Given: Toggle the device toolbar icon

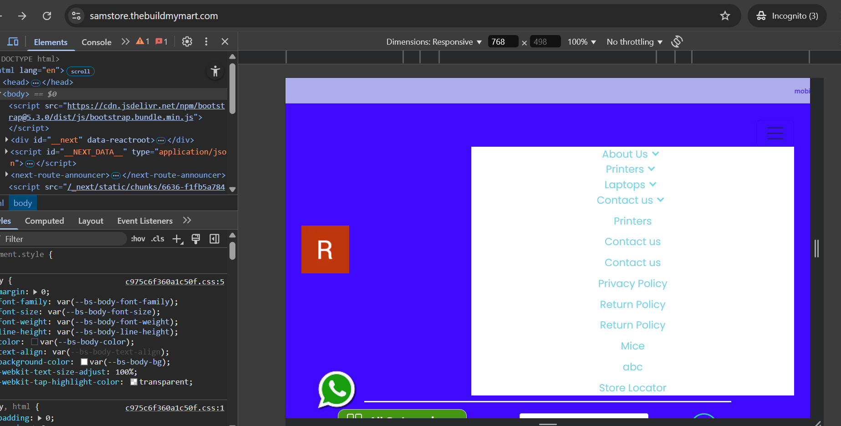Looking at the screenshot, I should [x=13, y=42].
